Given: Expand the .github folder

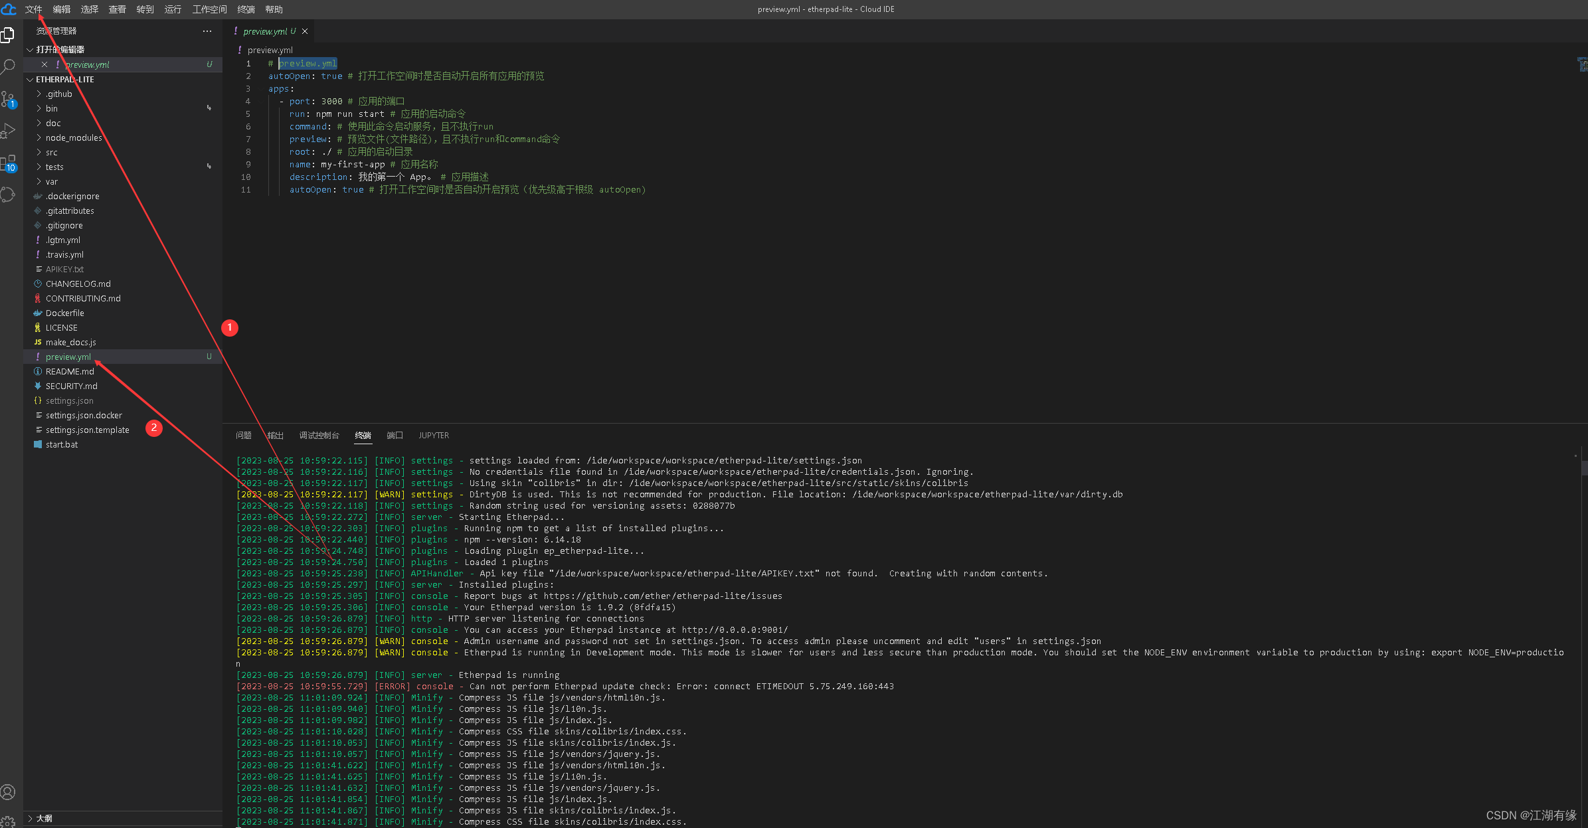Looking at the screenshot, I should tap(123, 94).
